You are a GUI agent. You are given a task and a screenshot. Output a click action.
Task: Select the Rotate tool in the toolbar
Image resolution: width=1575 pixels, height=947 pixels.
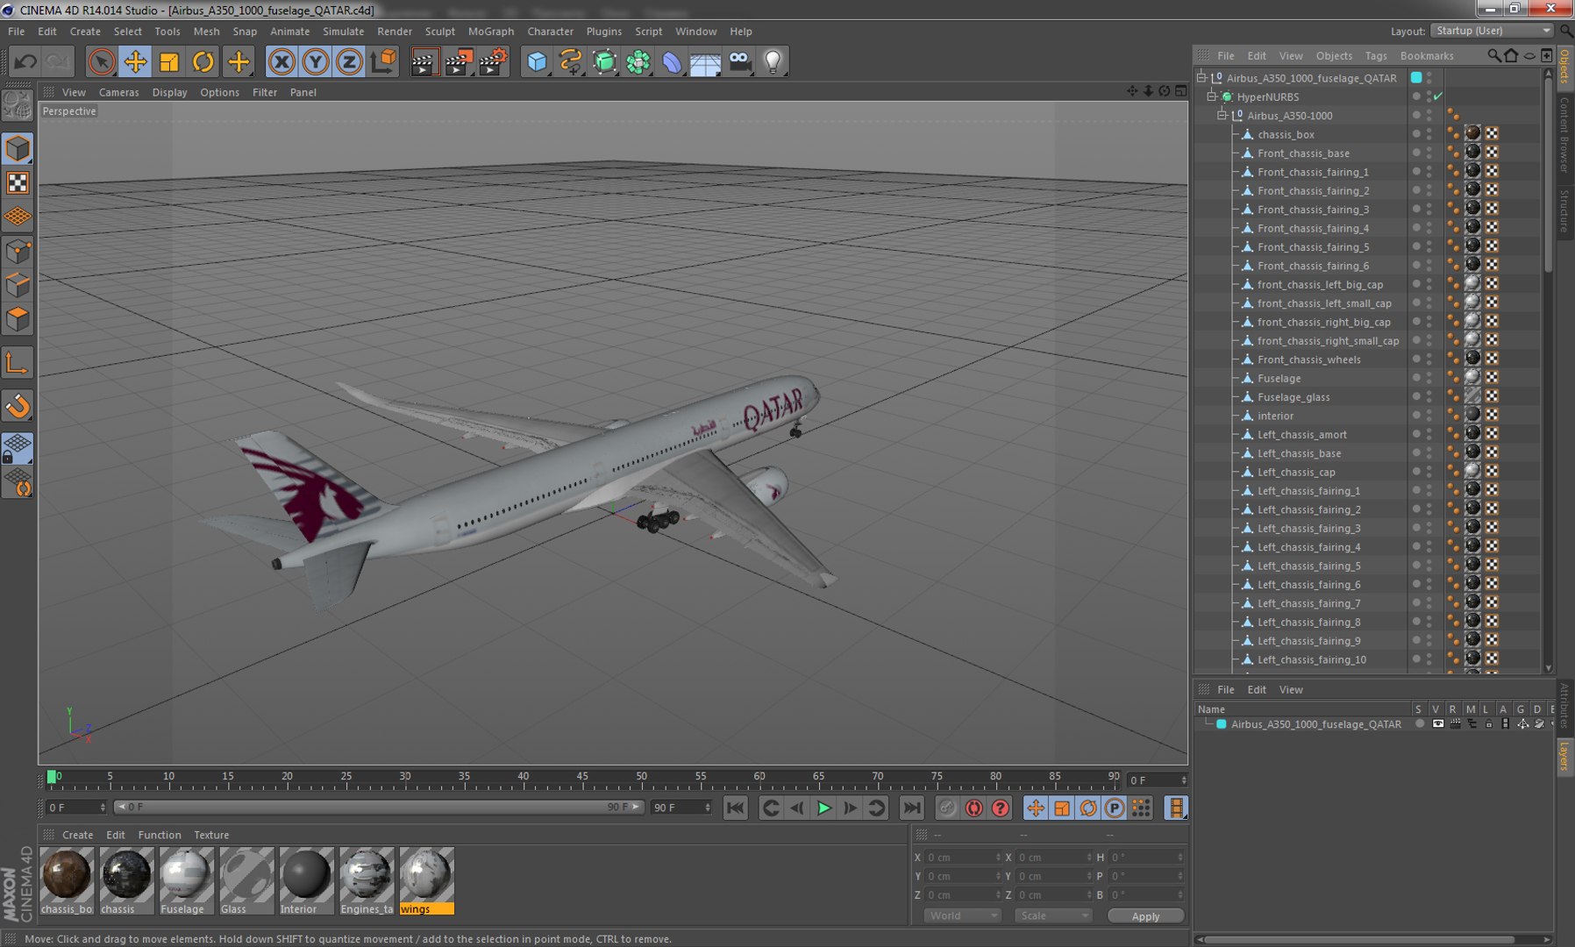pos(203,62)
